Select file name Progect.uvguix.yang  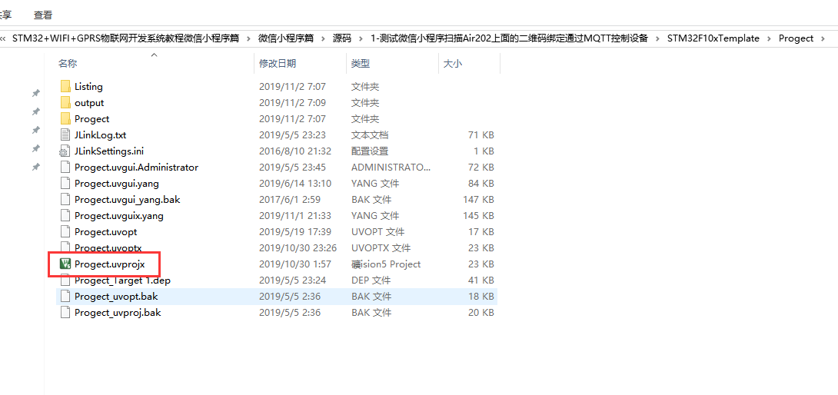(x=119, y=216)
